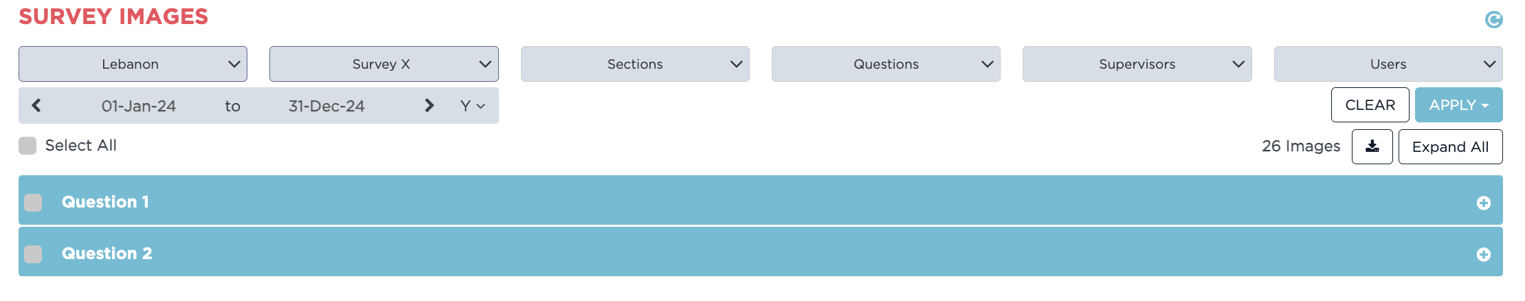Screen dimensions: 1525x301
Task: Download the selected survey images
Action: click(x=1372, y=146)
